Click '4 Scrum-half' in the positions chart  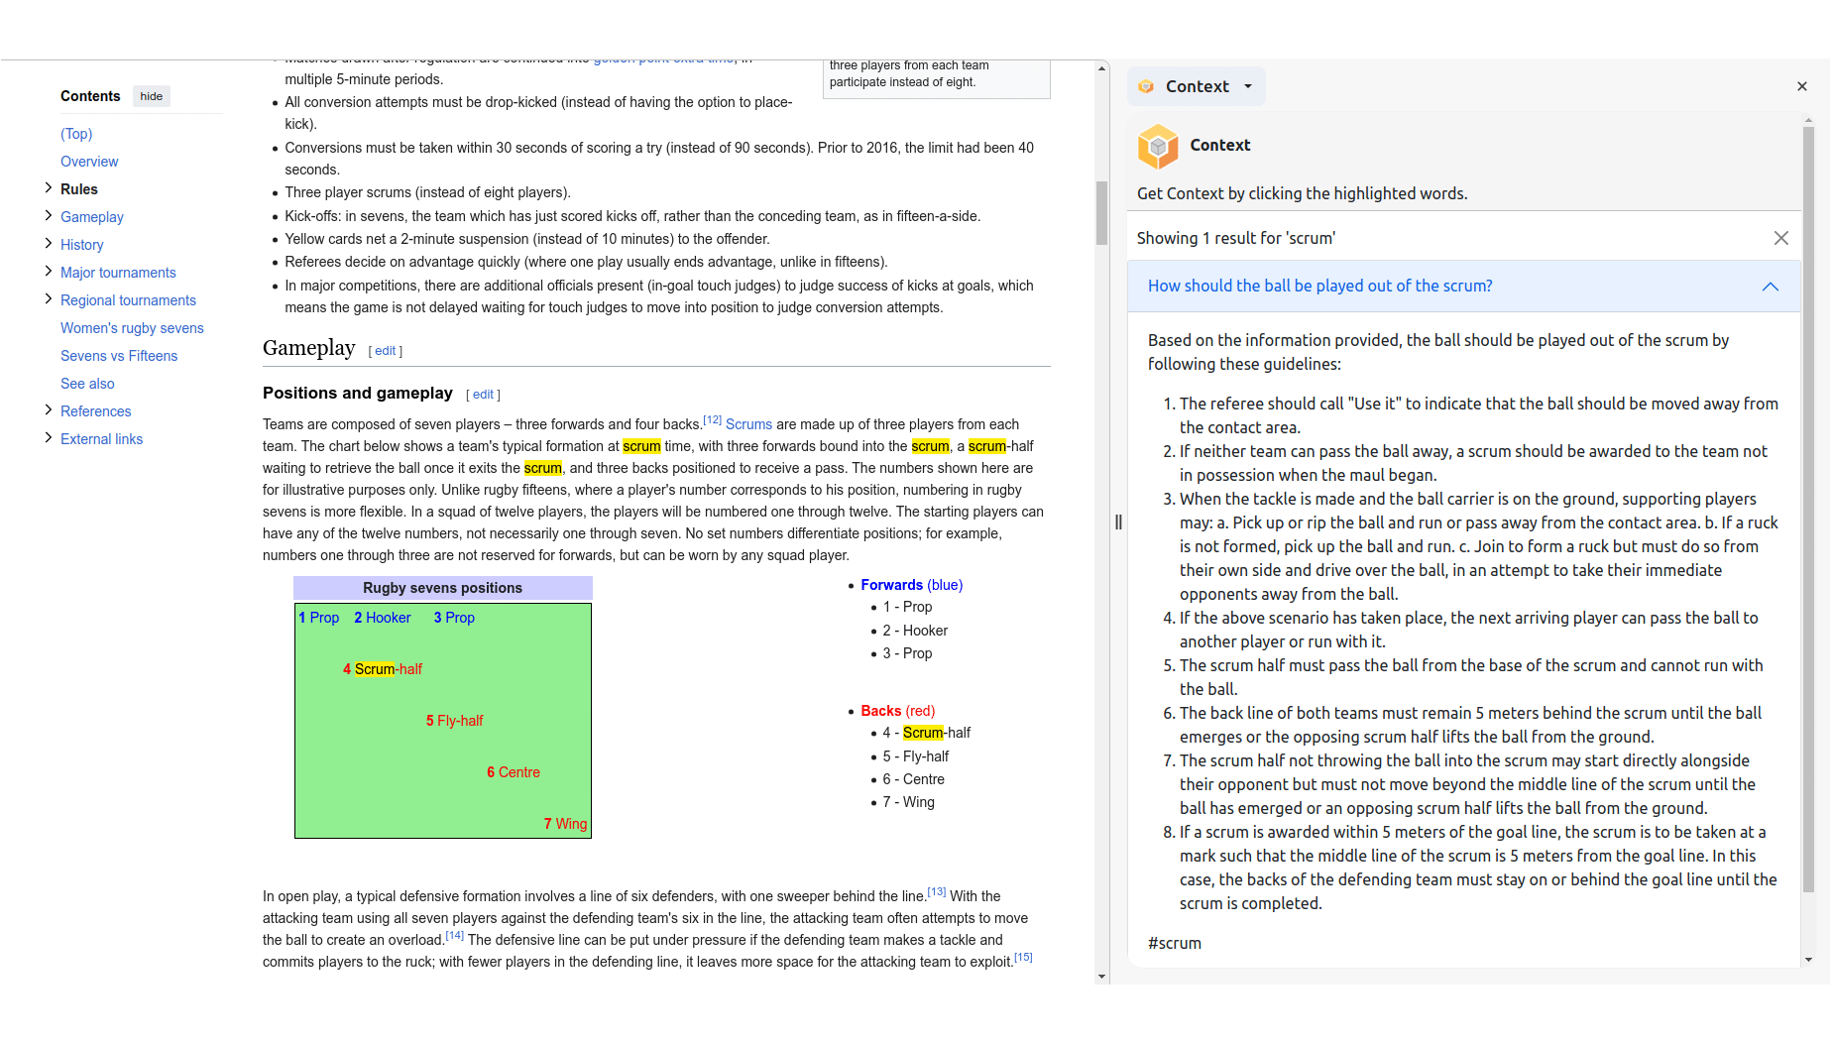pyautogui.click(x=383, y=669)
